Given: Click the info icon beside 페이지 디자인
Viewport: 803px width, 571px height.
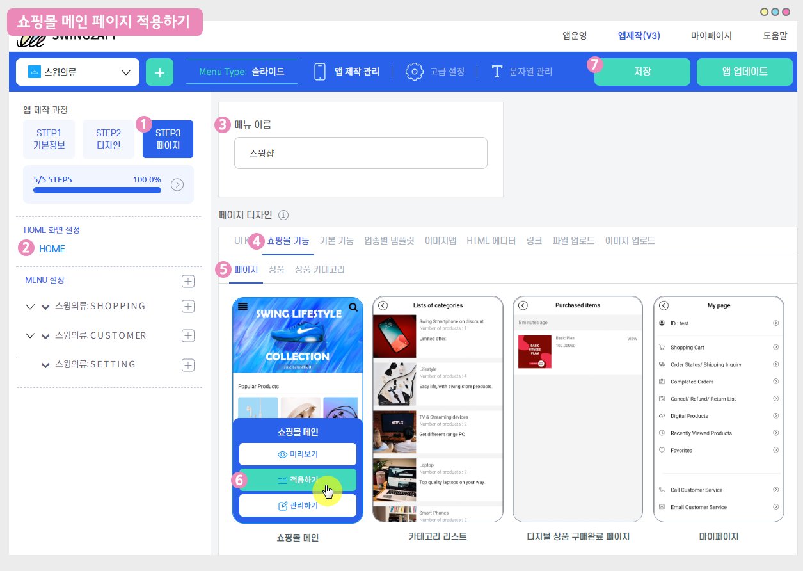Looking at the screenshot, I should tap(283, 215).
